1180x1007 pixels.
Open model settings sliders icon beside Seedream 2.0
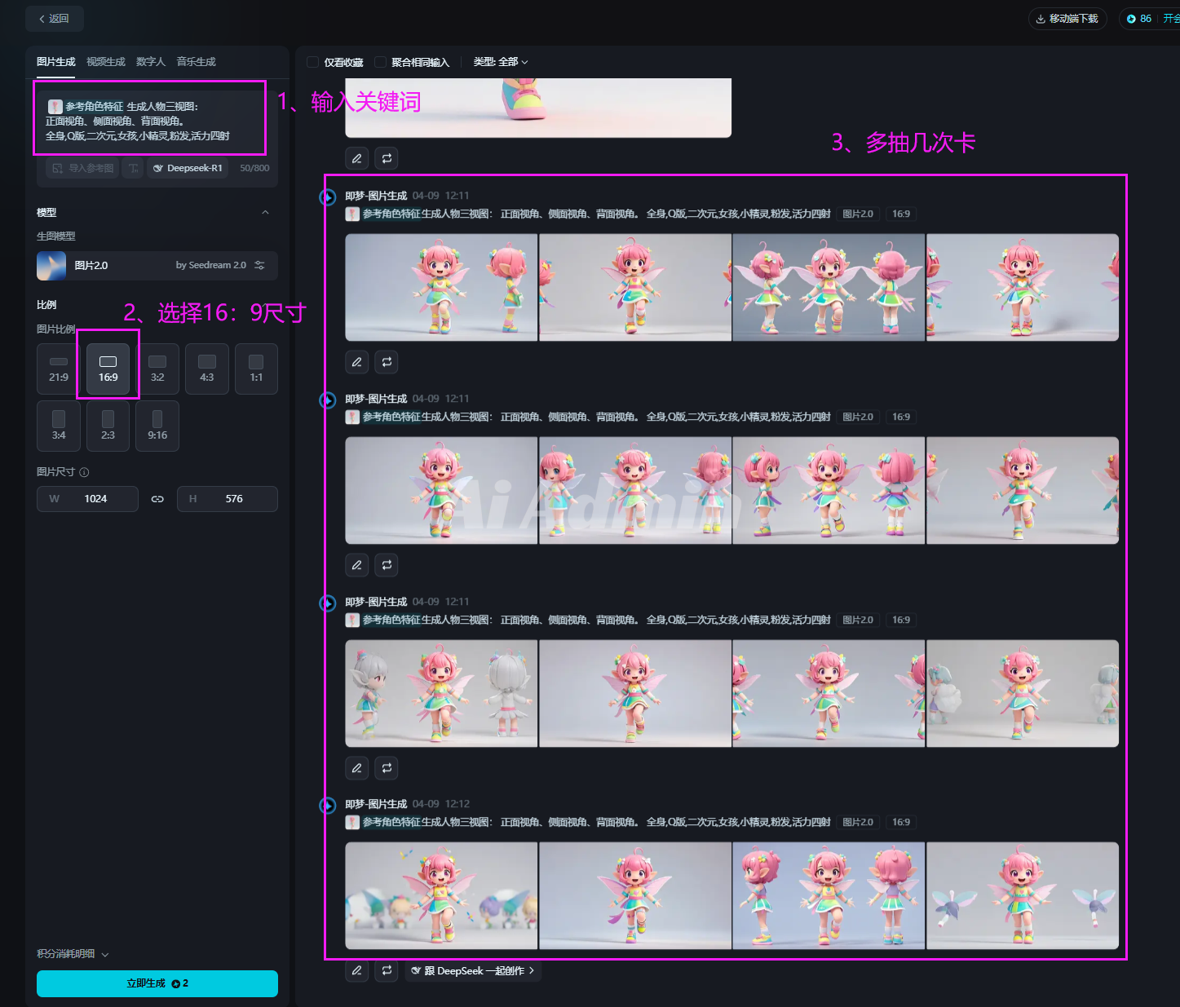[x=259, y=266]
